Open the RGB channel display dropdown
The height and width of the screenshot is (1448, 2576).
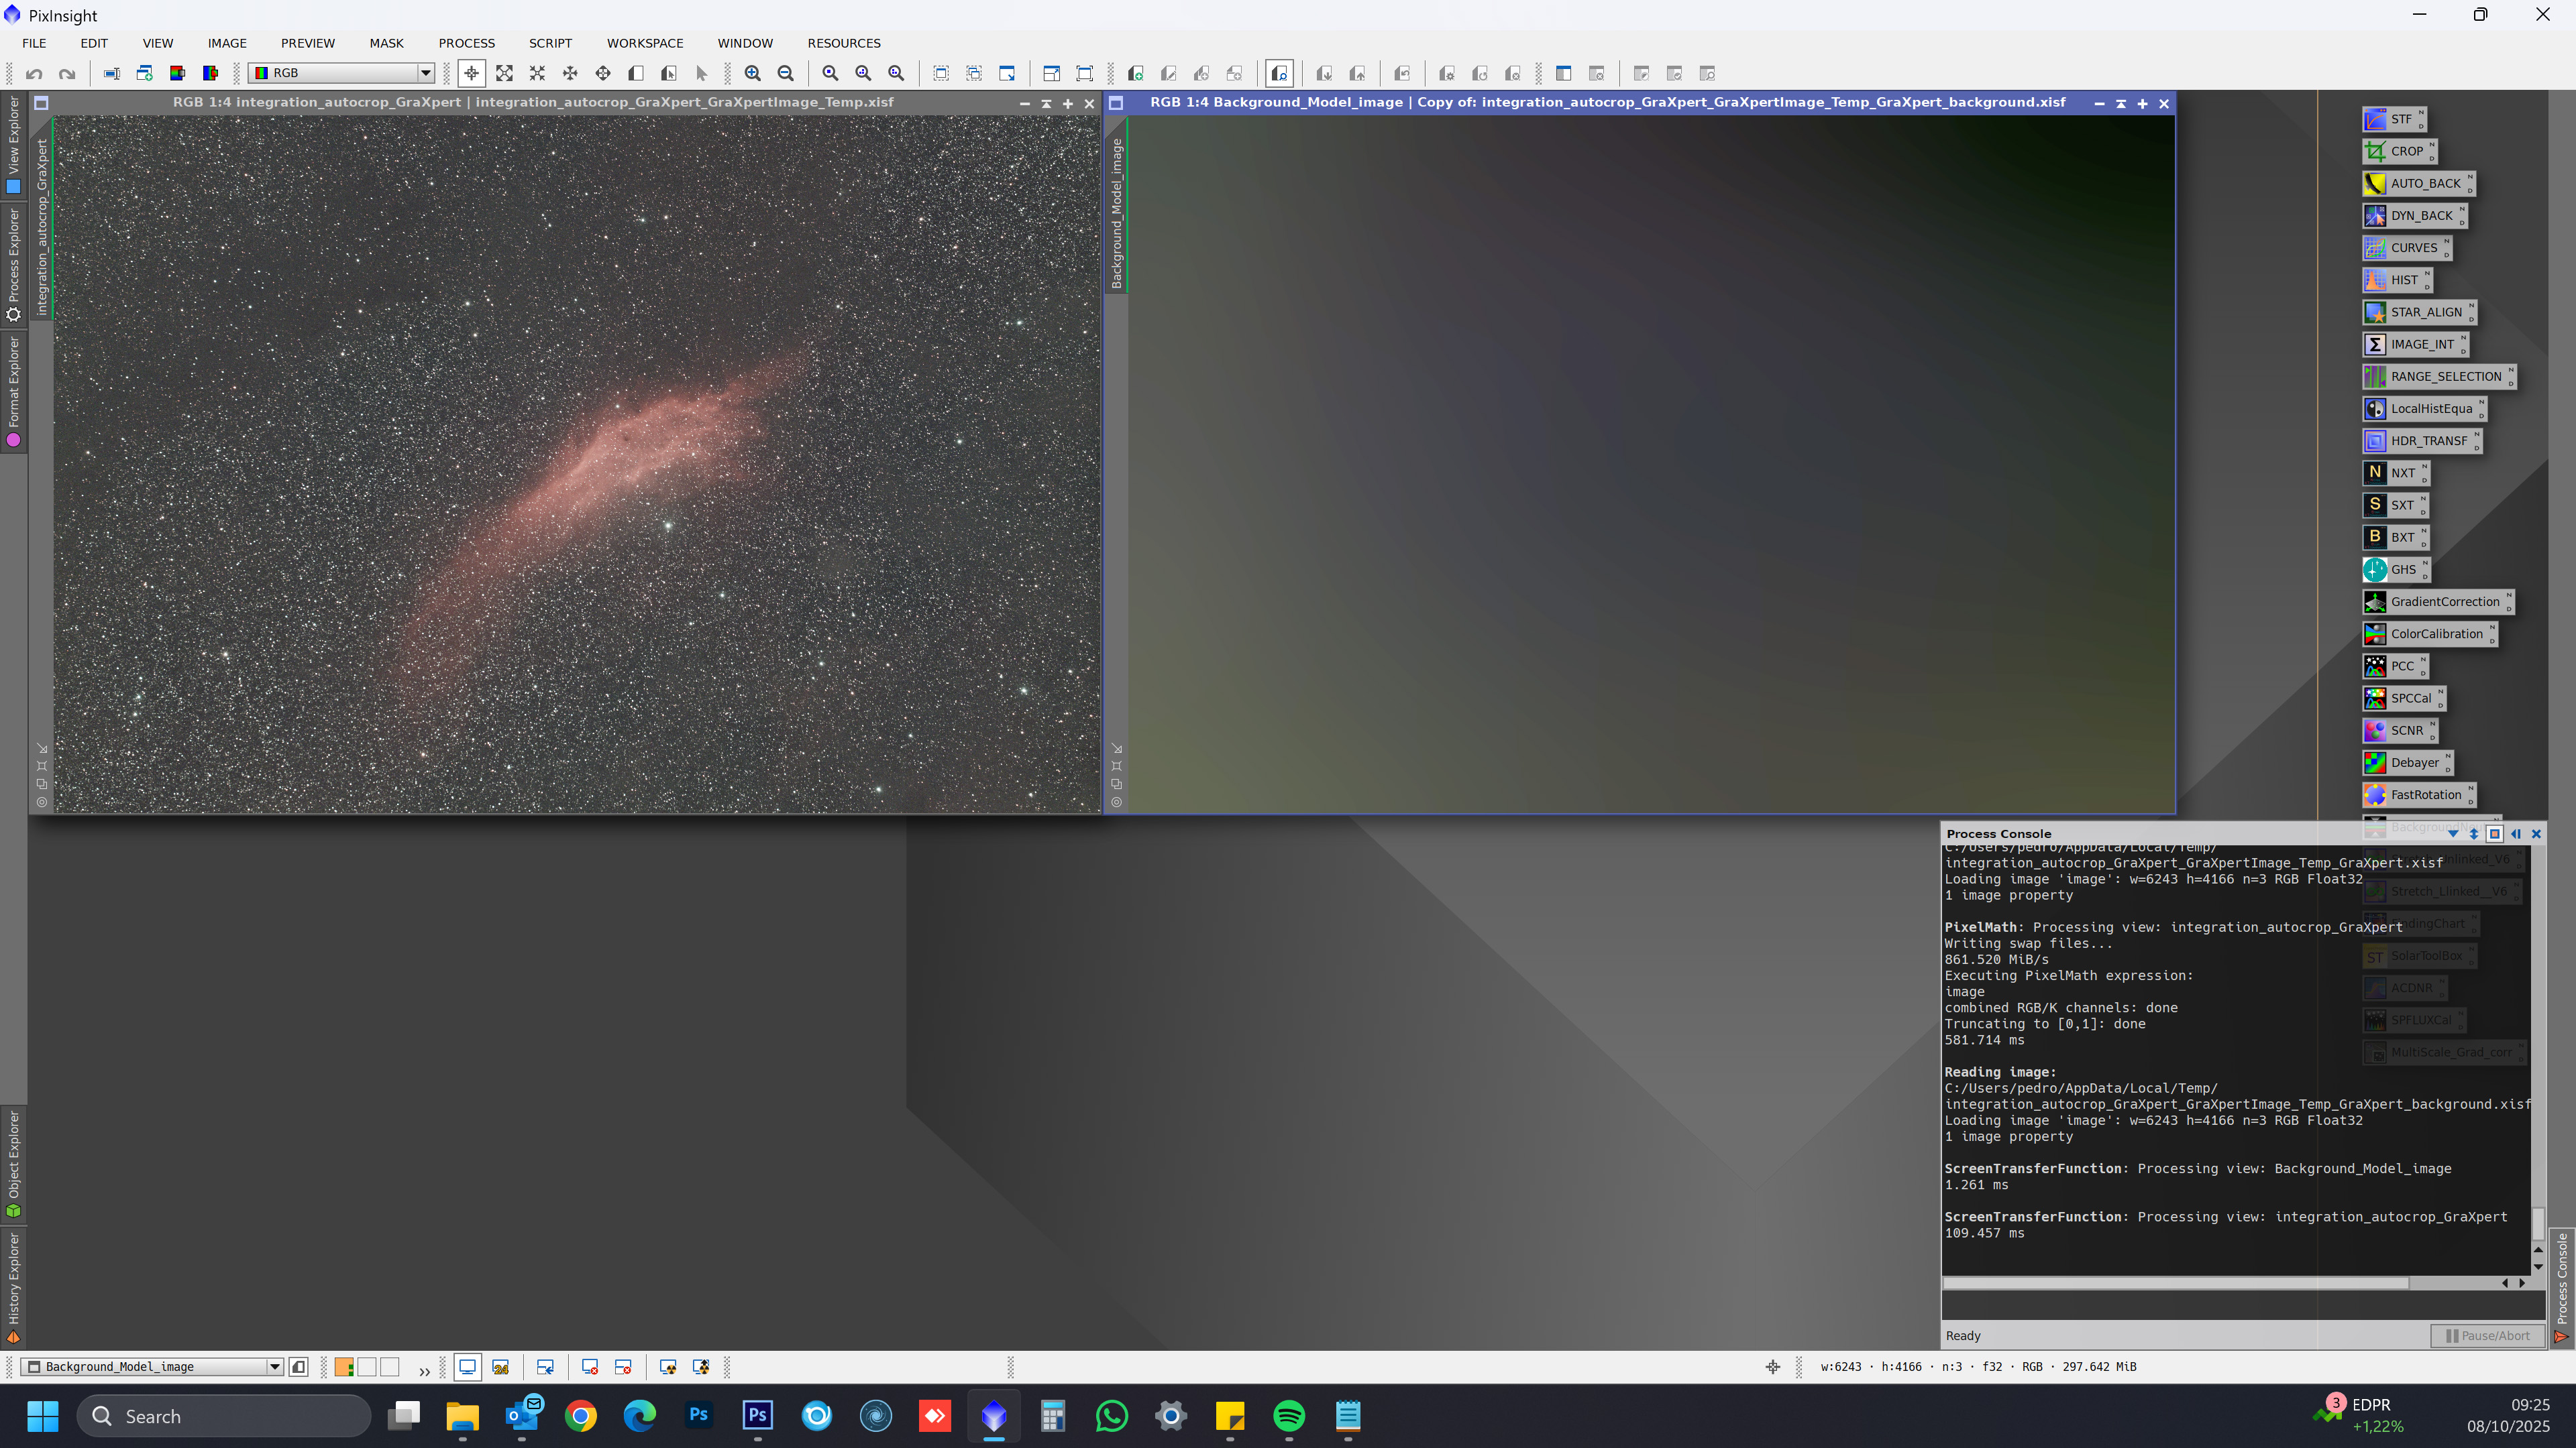[x=425, y=73]
